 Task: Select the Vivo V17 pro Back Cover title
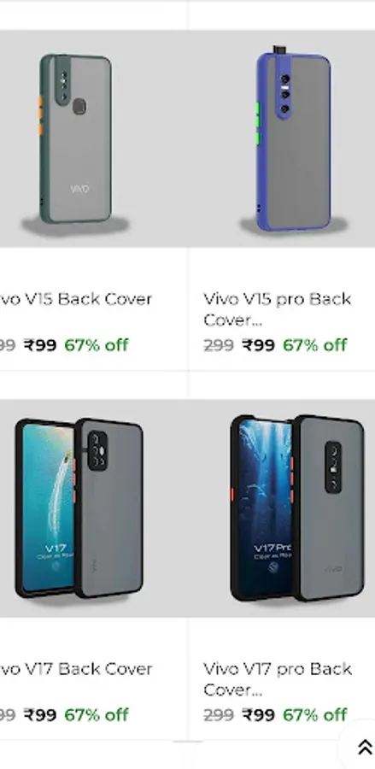278,678
